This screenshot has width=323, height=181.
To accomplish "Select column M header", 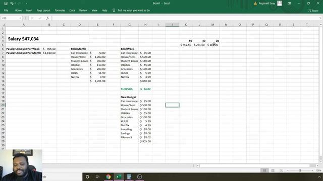I will 212,25.
